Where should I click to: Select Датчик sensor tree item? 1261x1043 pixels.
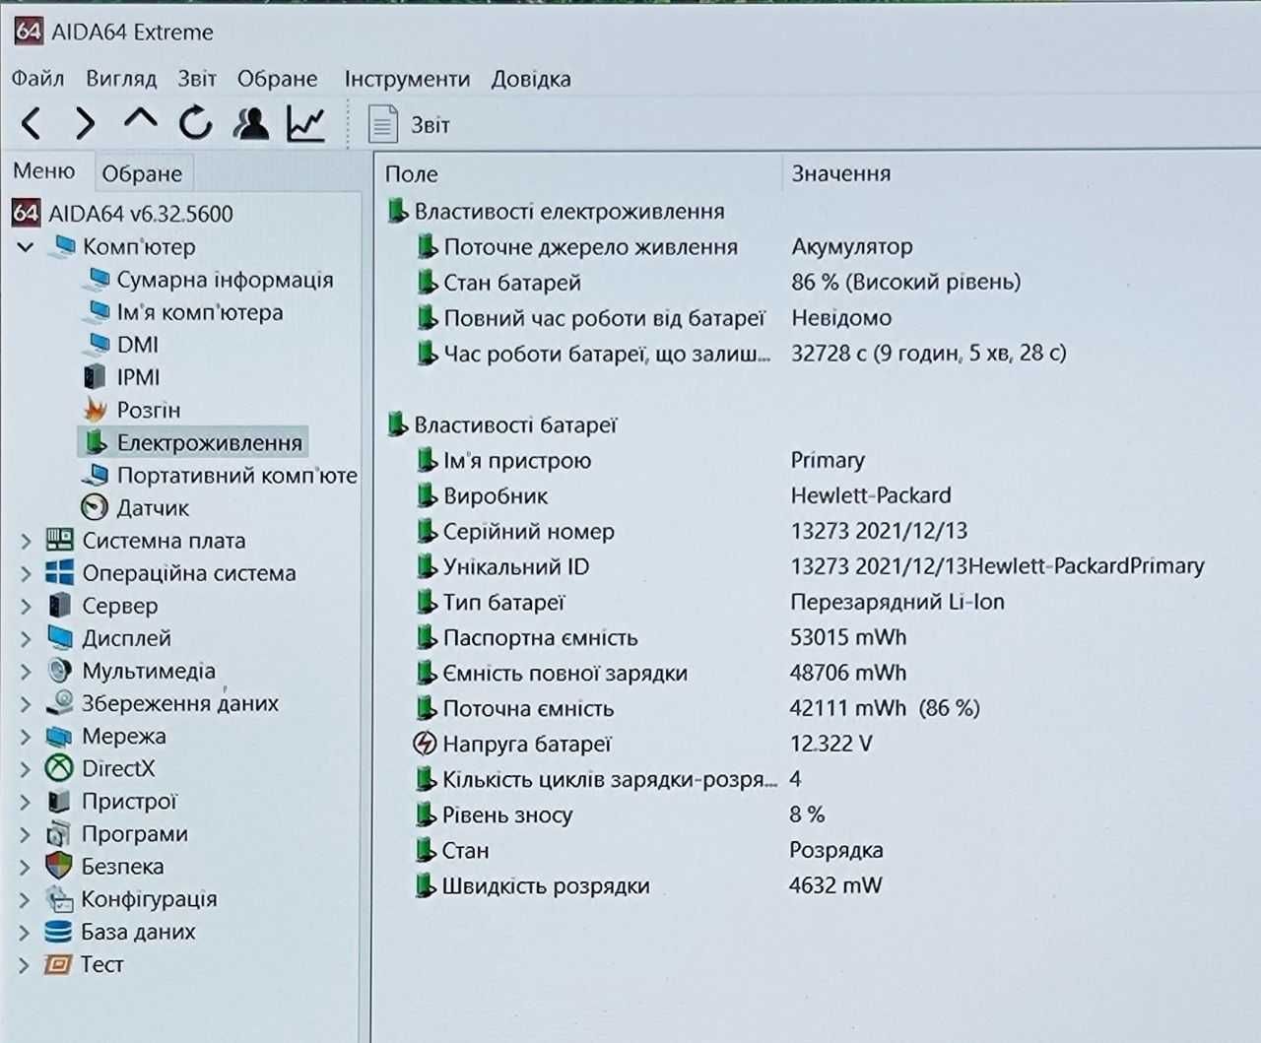tap(135, 507)
